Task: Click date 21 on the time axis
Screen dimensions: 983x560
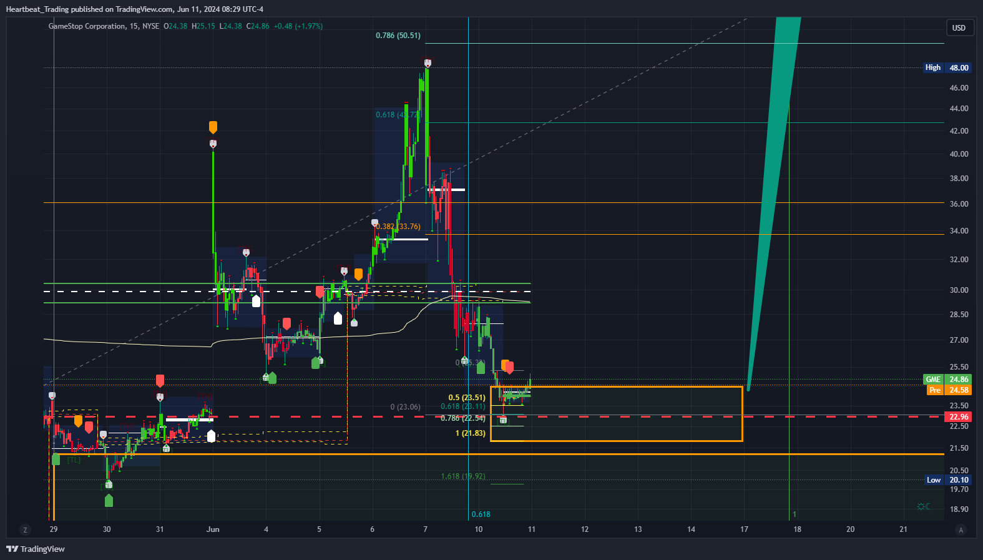Action: 903,529
